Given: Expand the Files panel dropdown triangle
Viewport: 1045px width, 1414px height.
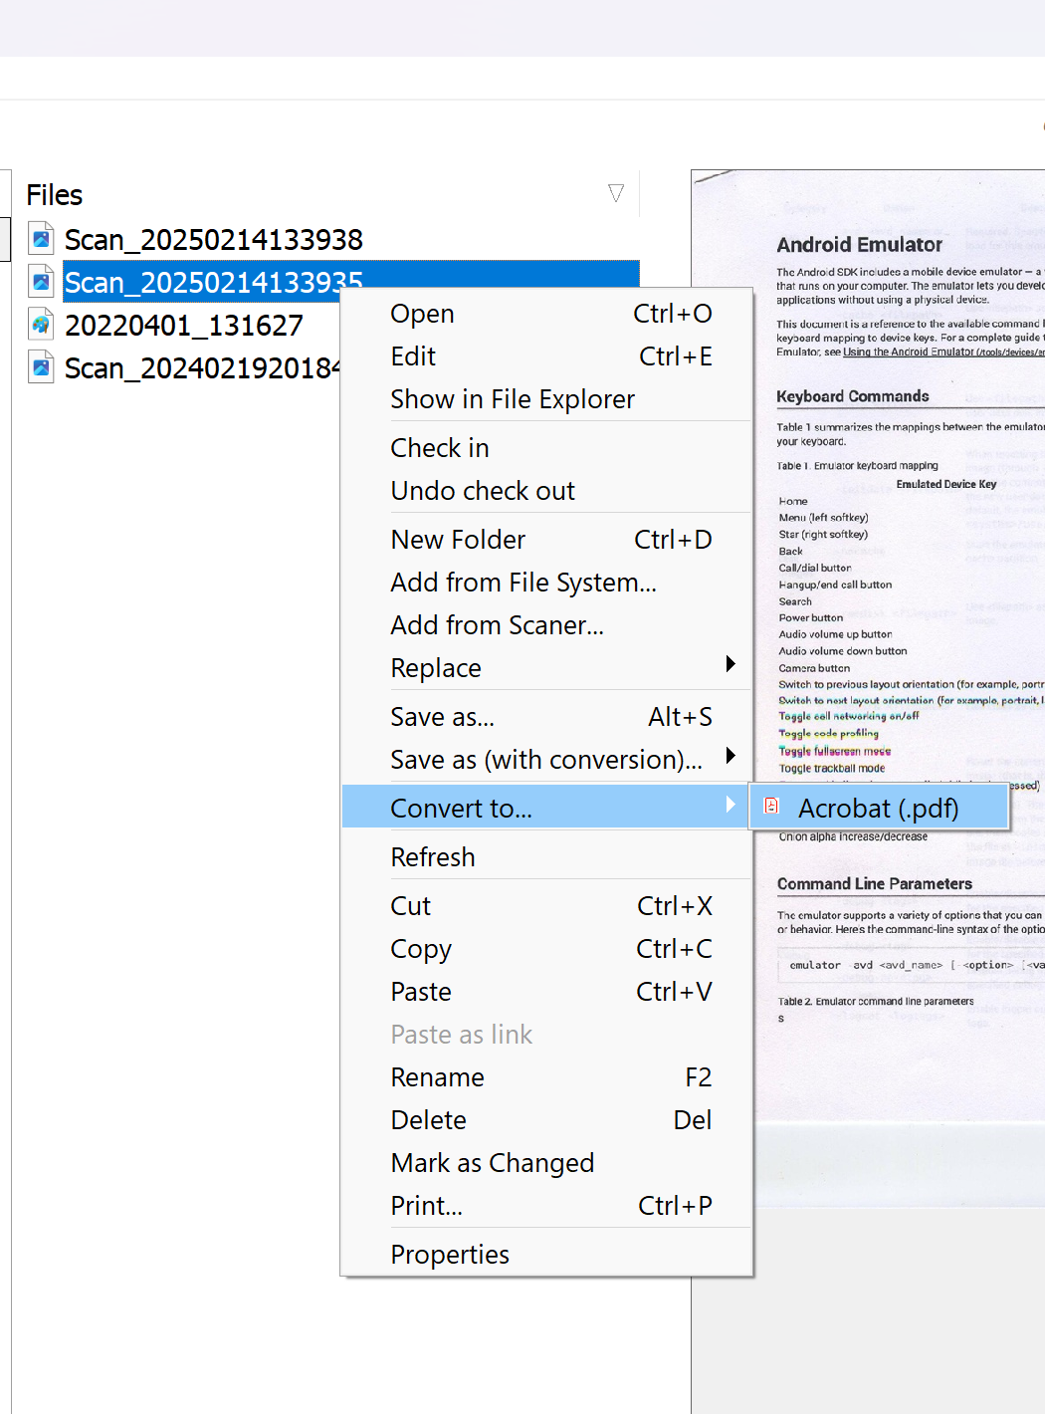Looking at the screenshot, I should click(x=616, y=193).
